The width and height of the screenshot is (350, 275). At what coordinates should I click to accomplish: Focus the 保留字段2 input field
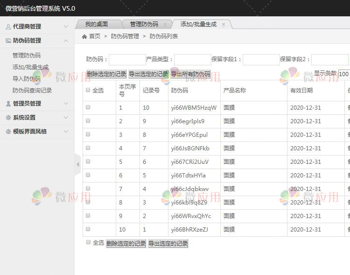330,60
